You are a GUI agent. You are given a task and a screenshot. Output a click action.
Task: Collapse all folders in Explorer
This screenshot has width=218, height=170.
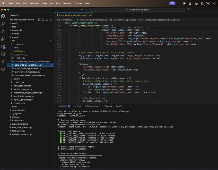pos(50,20)
